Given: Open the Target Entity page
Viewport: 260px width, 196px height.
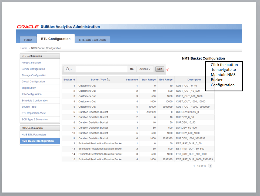Looking at the screenshot, I should (28, 88).
